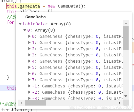Click the horizontal scroll right arrow
Image resolution: width=134 pixels, height=112 pixels.
[x=119, y=103]
